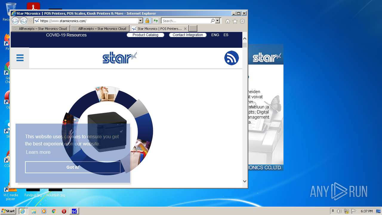This screenshot has height=215, width=382.
Task: Open Favorites with the star icon
Action: click(235, 21)
